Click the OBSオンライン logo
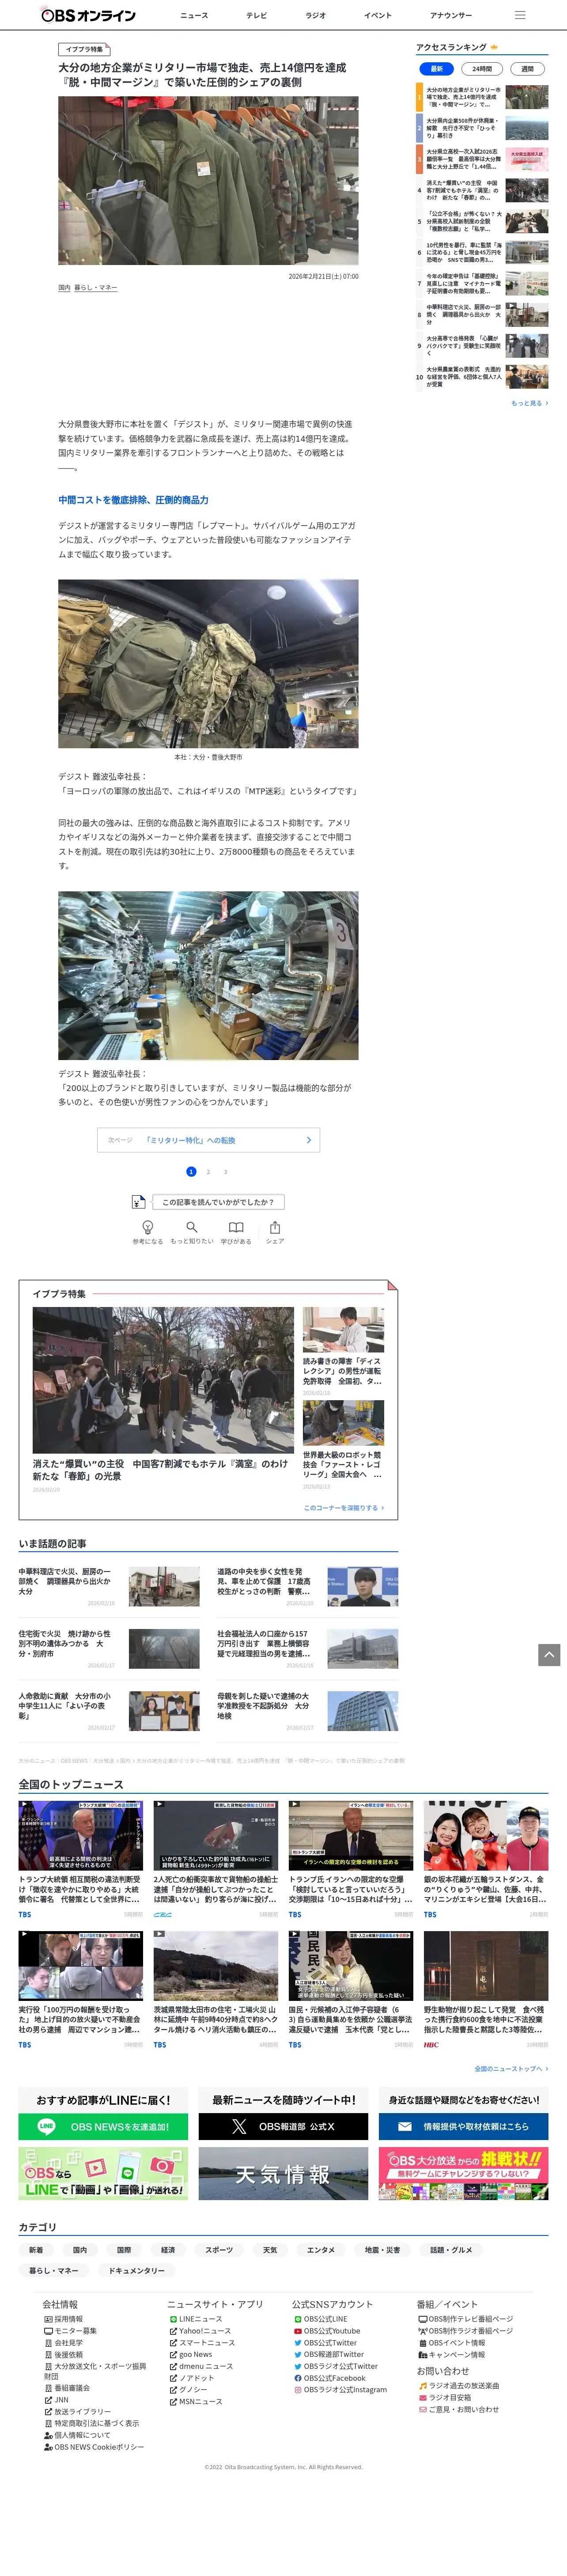 point(88,15)
